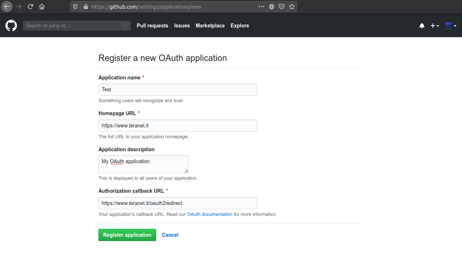Click the padlock site security icon
Screen dimensions: 462x253
click(85, 6)
